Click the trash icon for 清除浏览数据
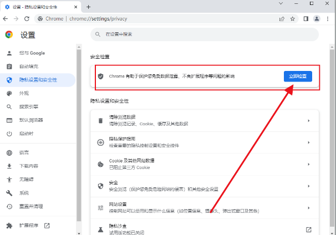Image resolution: width=336 pixels, height=235 pixels. [100, 121]
